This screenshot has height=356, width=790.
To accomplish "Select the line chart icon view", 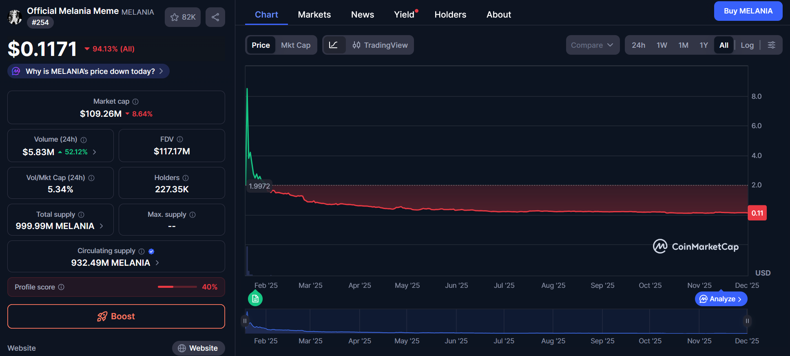I will 333,45.
